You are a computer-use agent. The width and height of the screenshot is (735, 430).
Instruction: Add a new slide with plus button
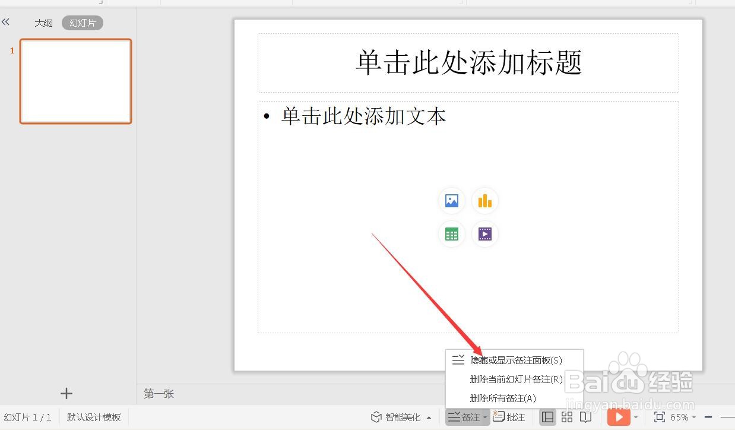click(x=66, y=393)
